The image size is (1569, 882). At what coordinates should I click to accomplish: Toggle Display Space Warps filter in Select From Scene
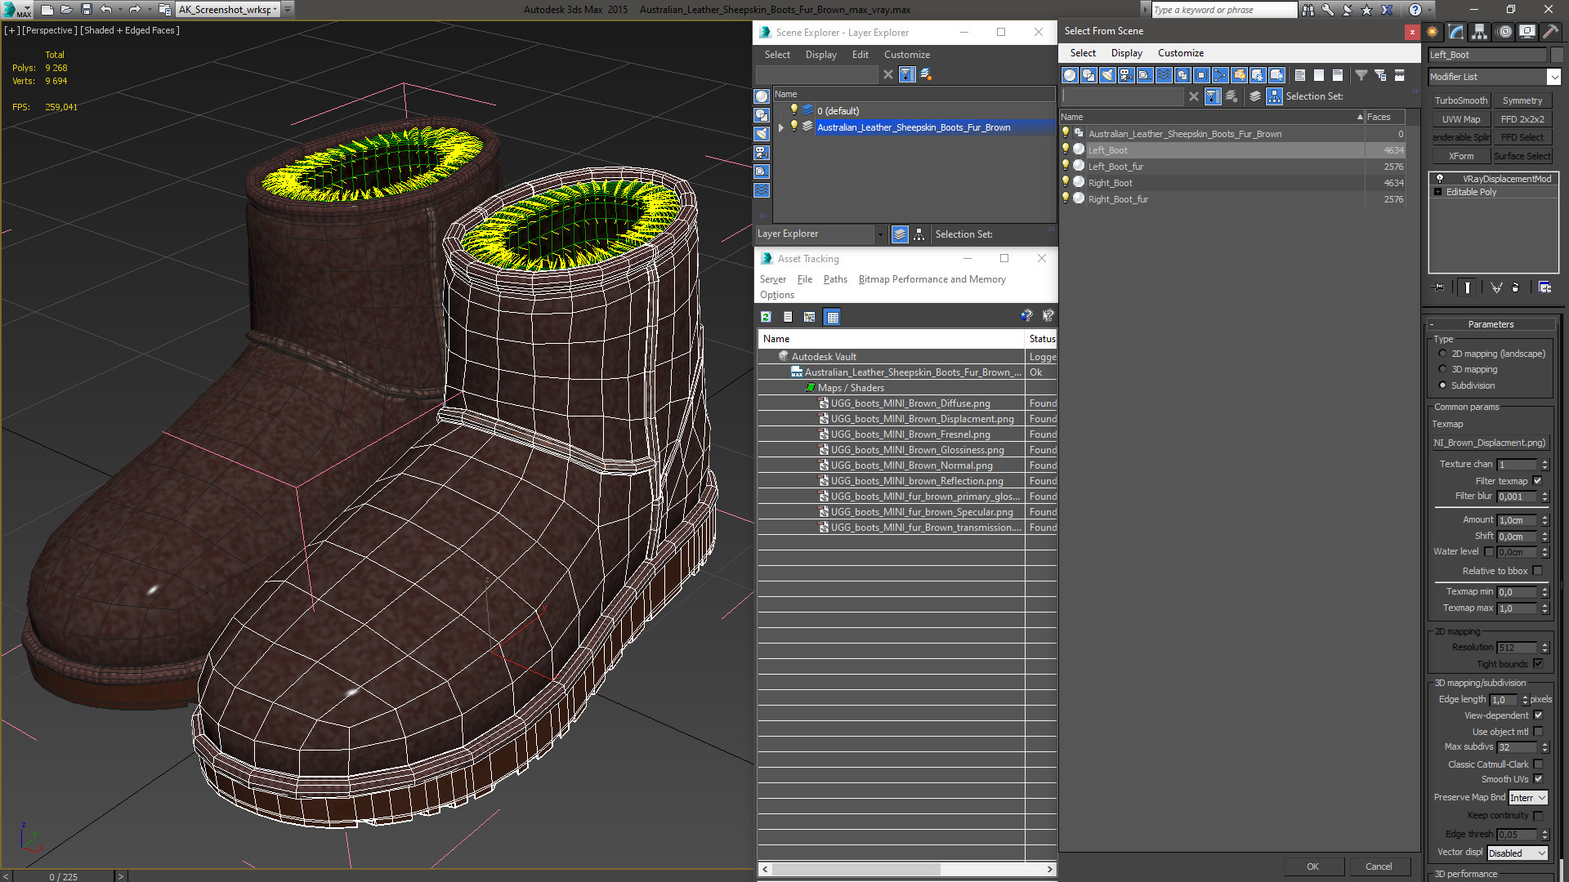point(1164,75)
